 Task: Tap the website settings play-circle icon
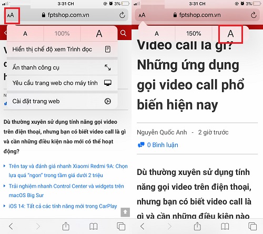(x=108, y=101)
